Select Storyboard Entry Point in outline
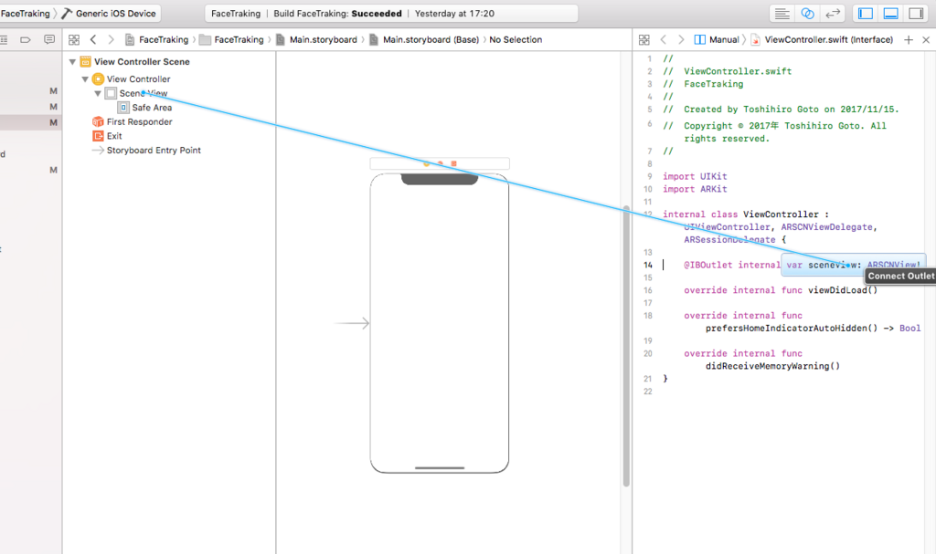The image size is (936, 554). (x=154, y=151)
